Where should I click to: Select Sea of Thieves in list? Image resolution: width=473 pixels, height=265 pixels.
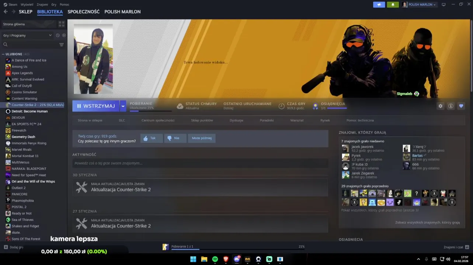(x=22, y=220)
